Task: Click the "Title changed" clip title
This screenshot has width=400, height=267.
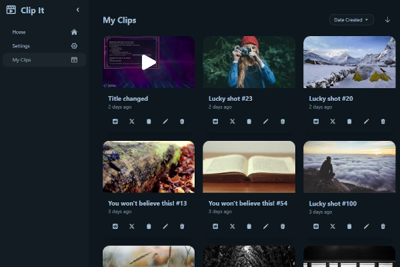Action: tap(128, 99)
